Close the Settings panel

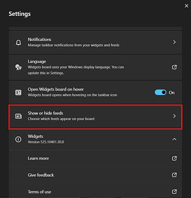point(186,6)
